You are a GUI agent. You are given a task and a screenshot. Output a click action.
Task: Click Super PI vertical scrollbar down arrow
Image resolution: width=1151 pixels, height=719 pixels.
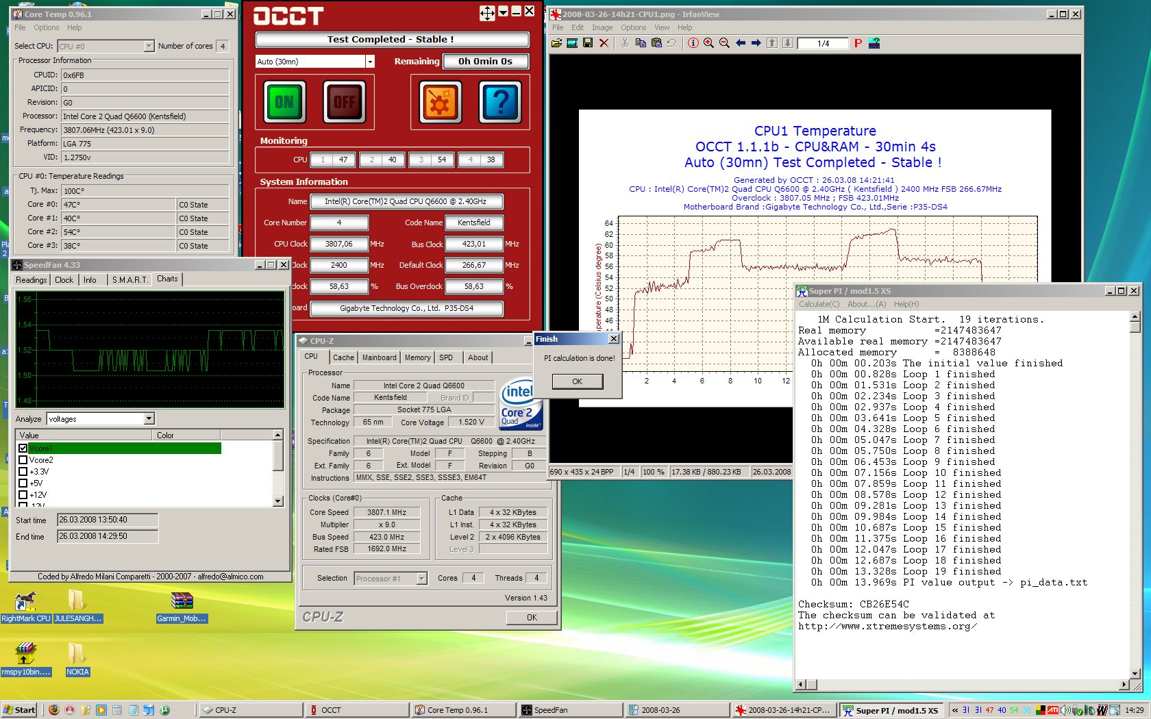point(1135,673)
